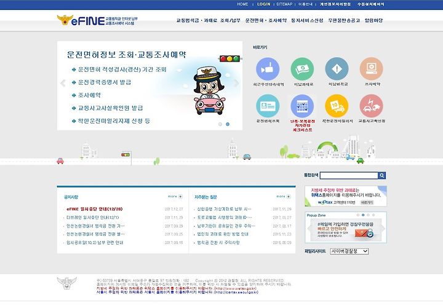Open the cartax.seoul.go.kr footer link
Viewport: 443px width, 308px height.
click(x=236, y=292)
